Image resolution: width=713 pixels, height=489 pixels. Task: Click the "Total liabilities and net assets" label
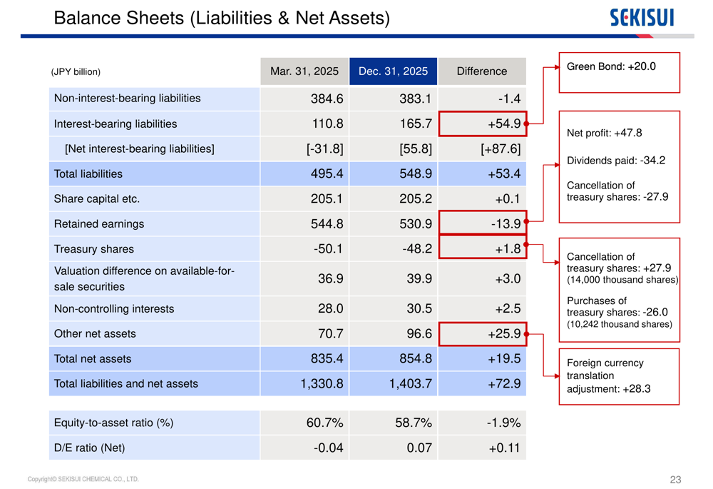(x=126, y=384)
